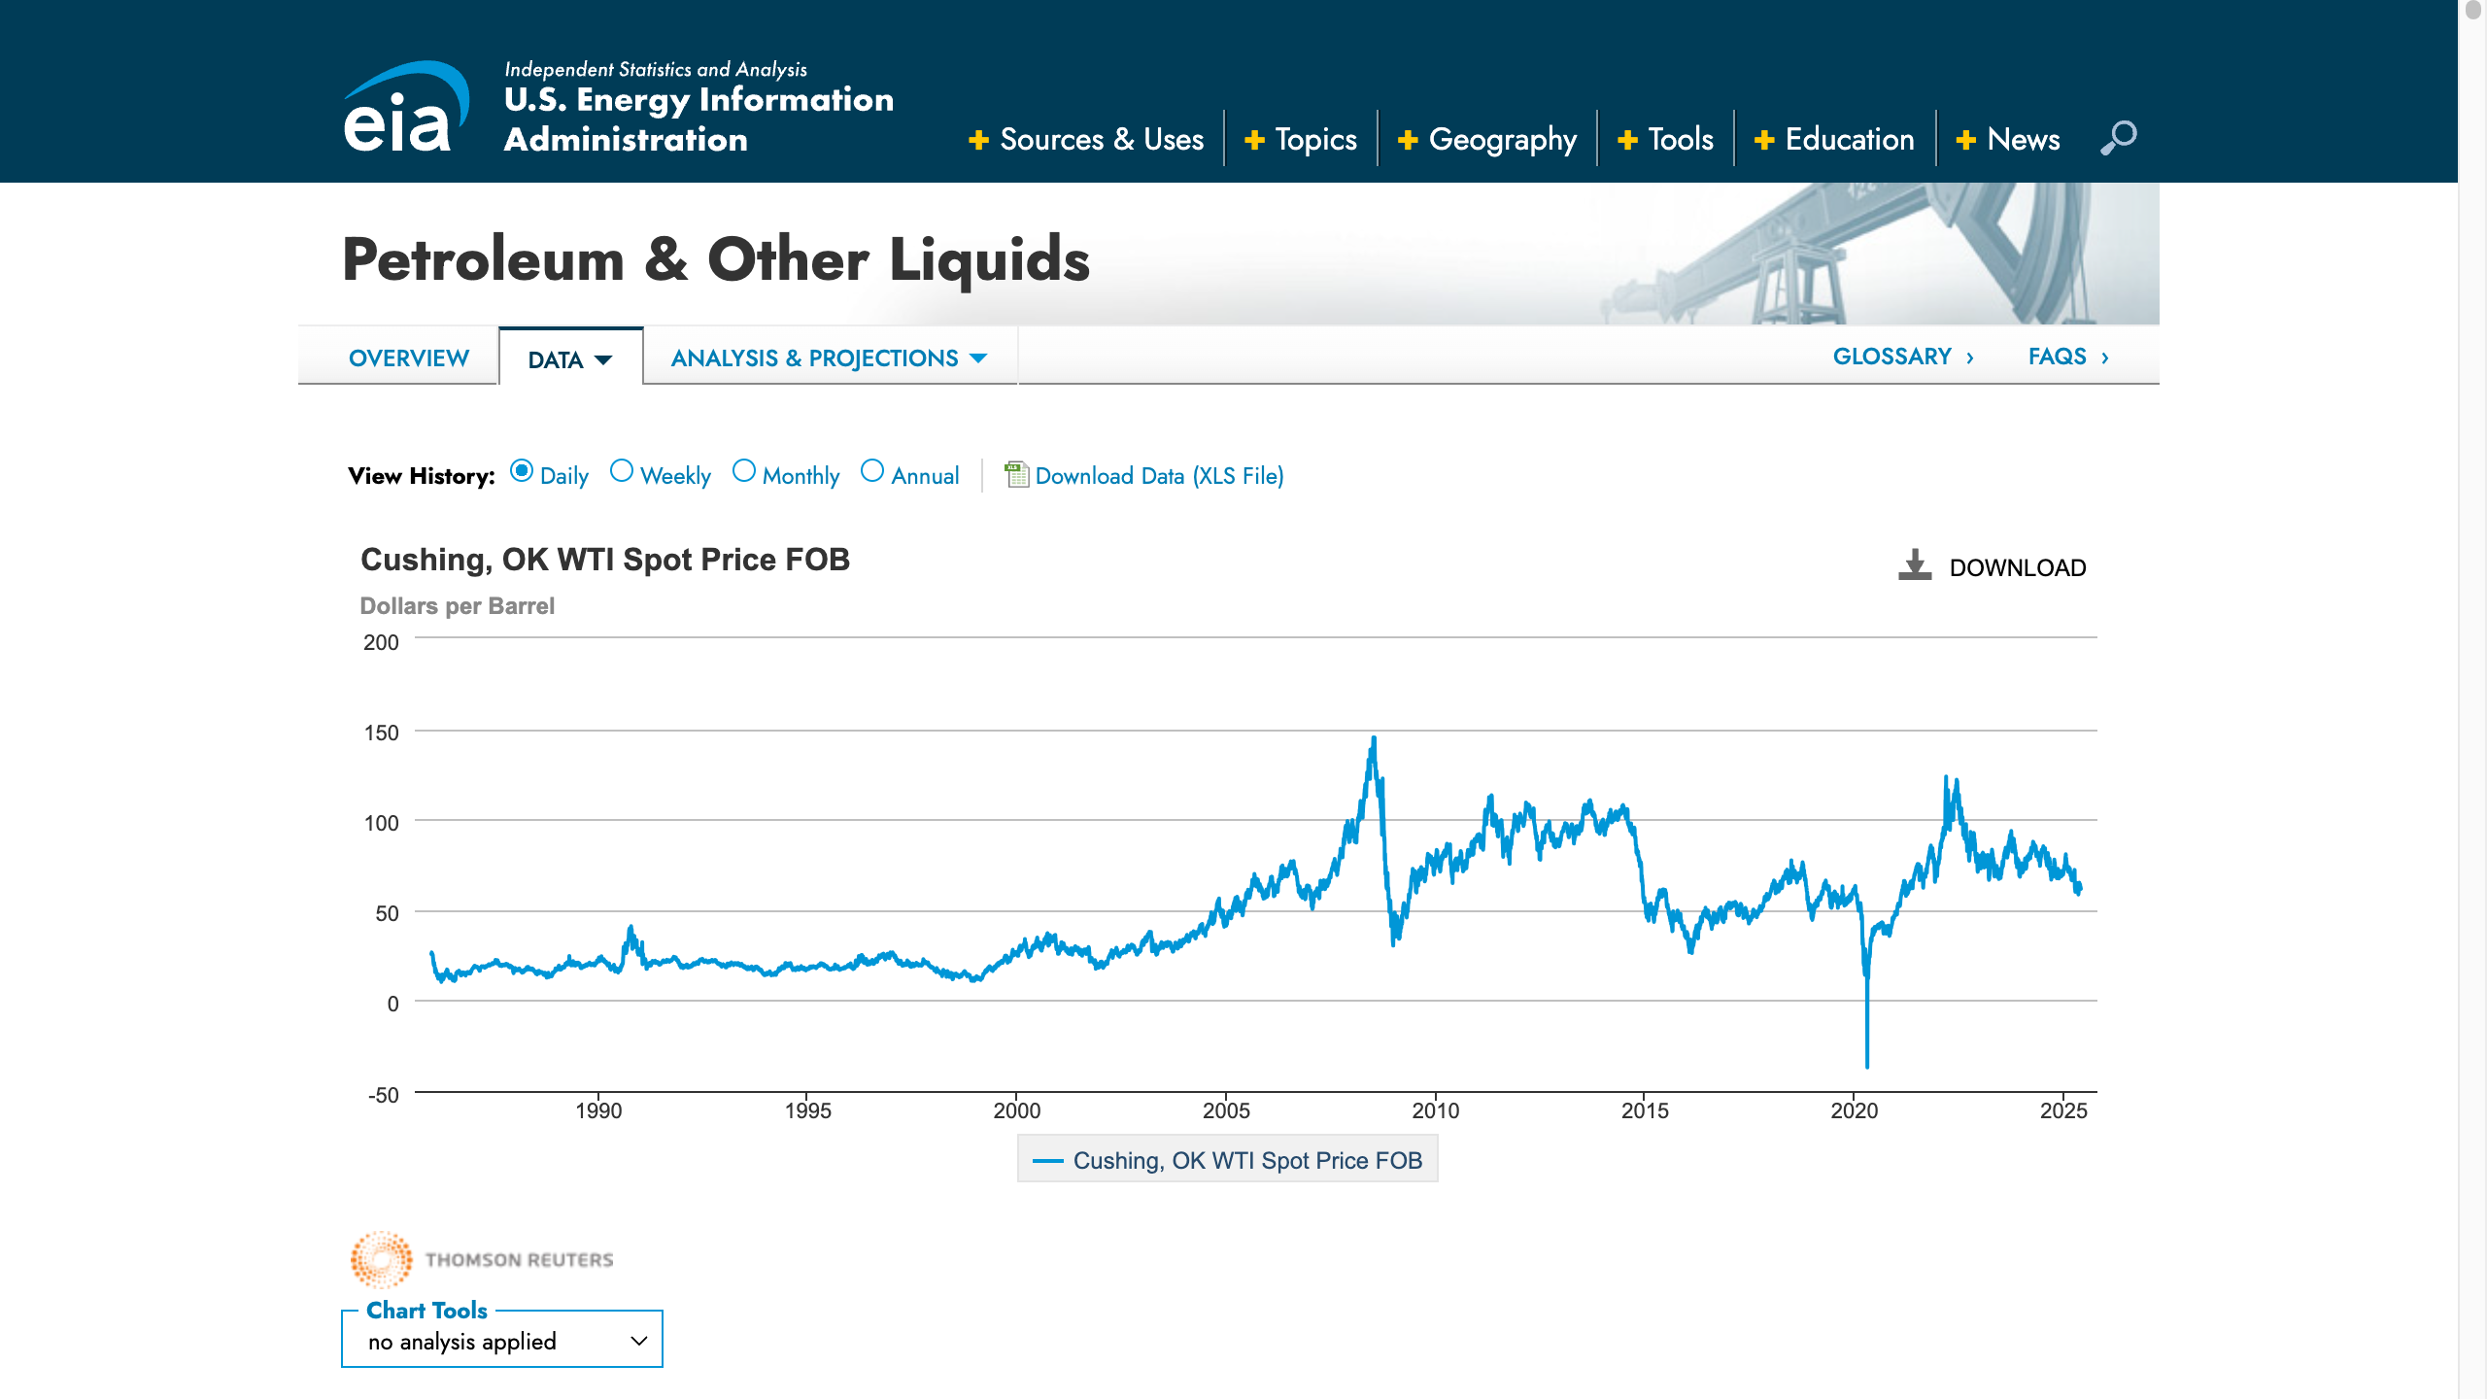Click the Thomson Reuters logo
Screen dimensions: 2487x1399
(x=482, y=1259)
